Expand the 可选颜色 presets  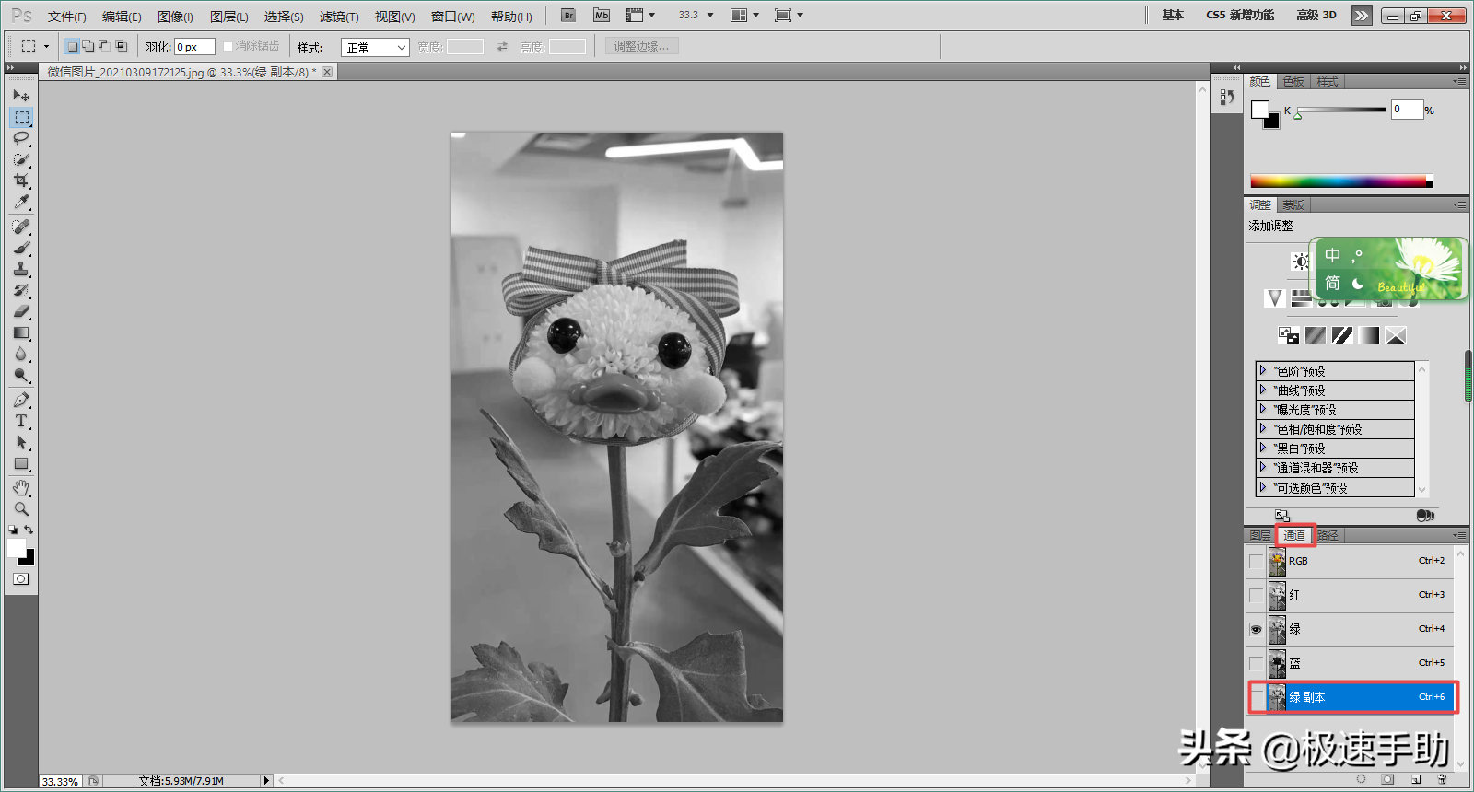point(1263,487)
